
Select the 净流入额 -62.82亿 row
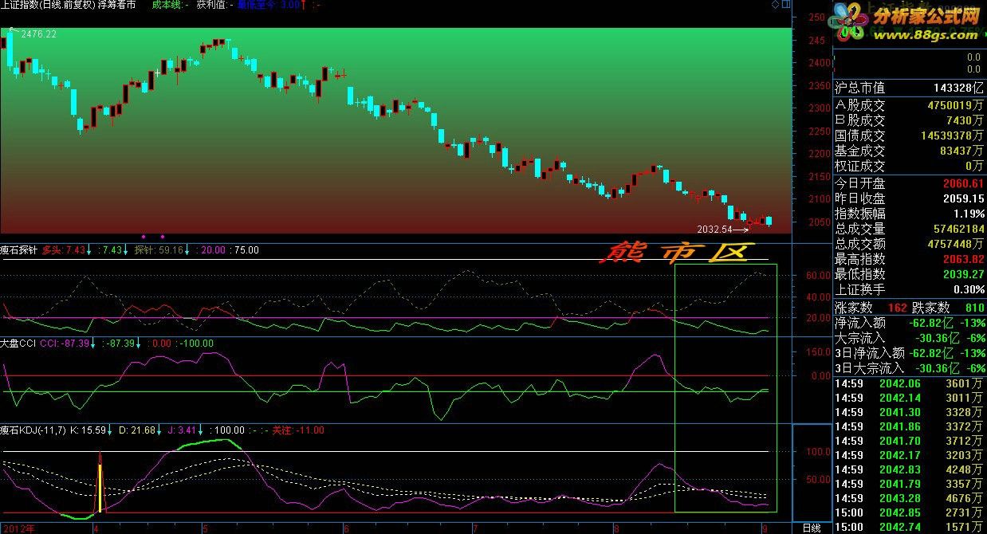909,323
